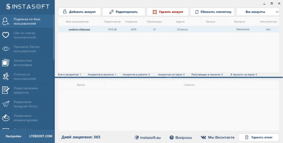Open Управление комментариями section
This screenshot has height=143, width=283.
pos(26,118)
